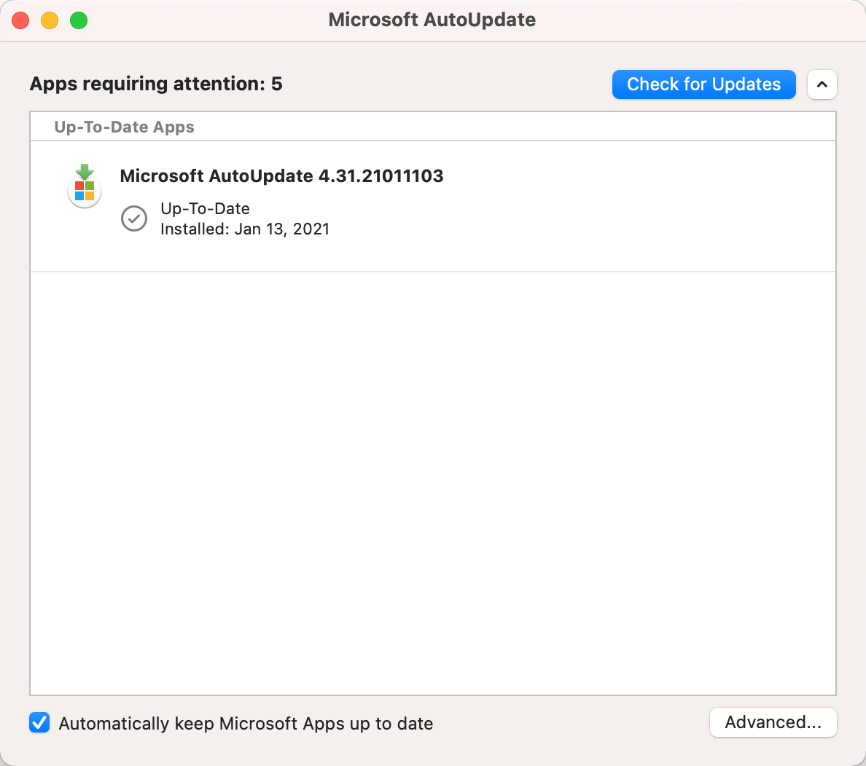This screenshot has height=766, width=866.
Task: Click the Installed: Jan 13, 2021 text
Action: tap(245, 229)
